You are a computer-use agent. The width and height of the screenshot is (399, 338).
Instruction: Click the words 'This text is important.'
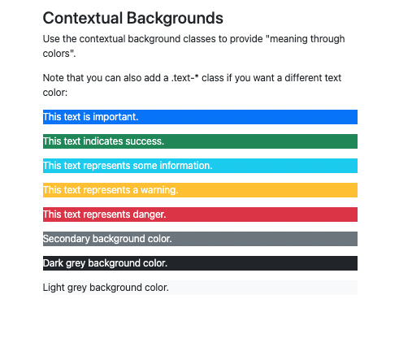[91, 117]
